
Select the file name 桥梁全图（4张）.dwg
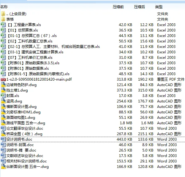(24, 134)
